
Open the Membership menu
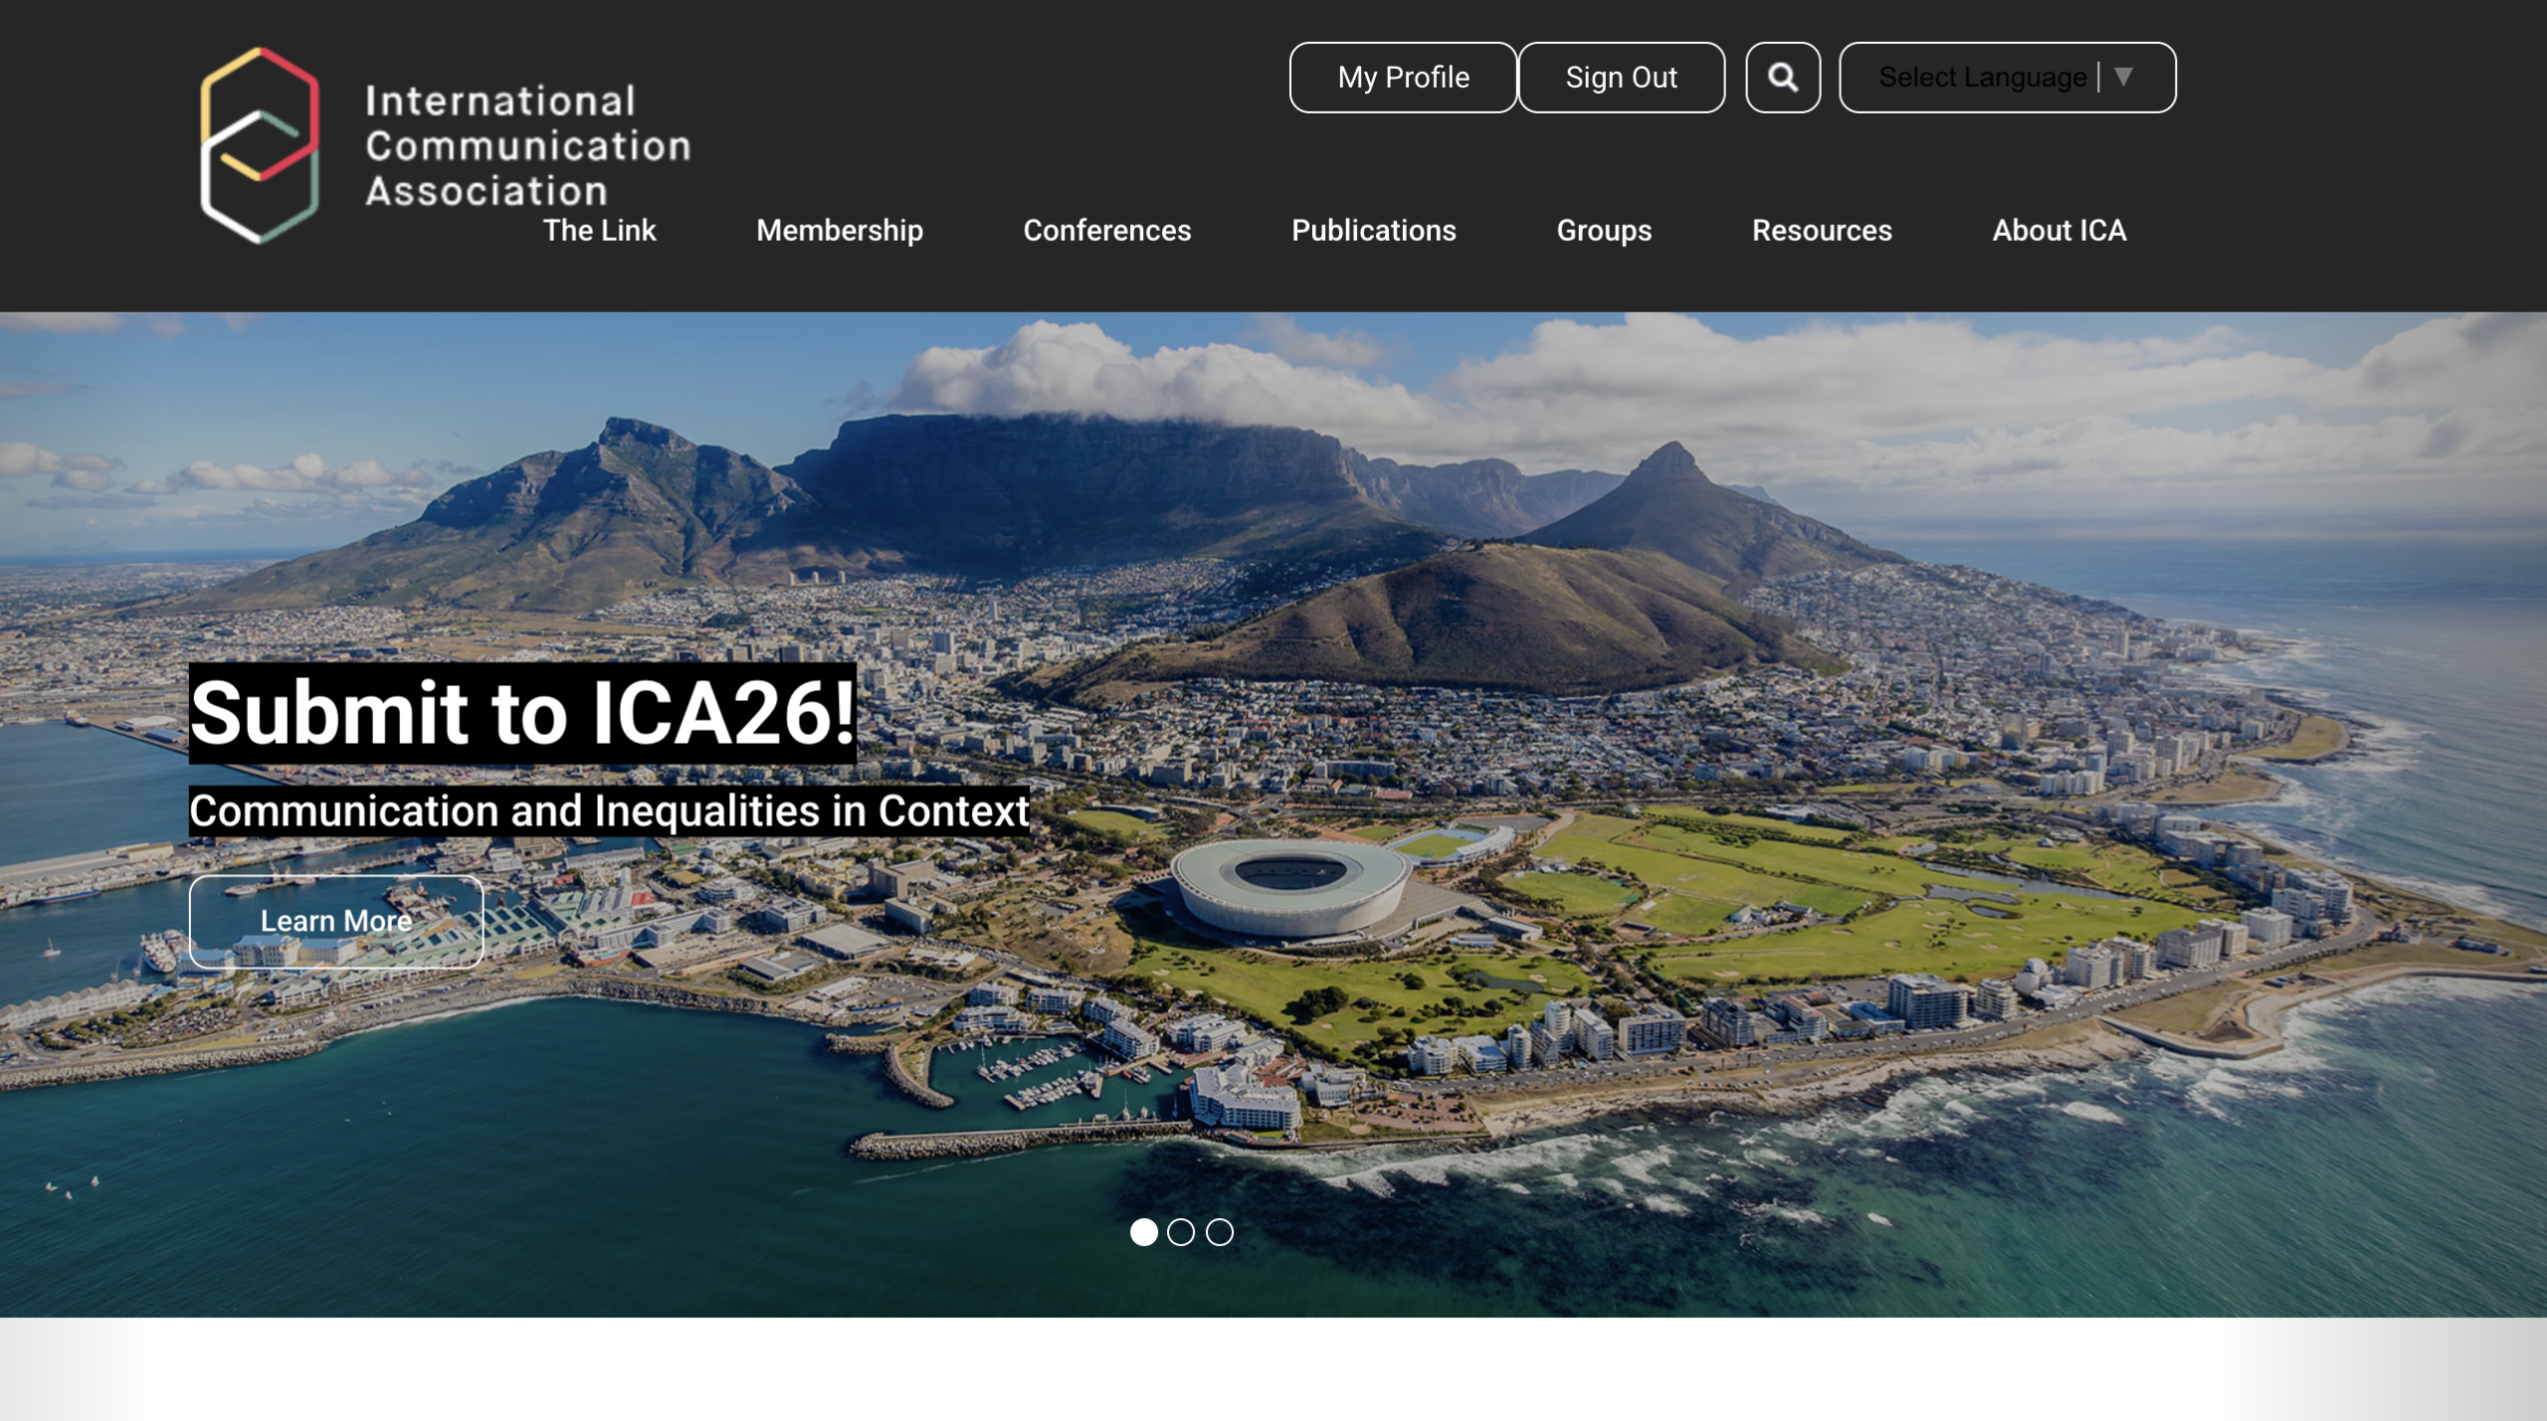(x=839, y=230)
